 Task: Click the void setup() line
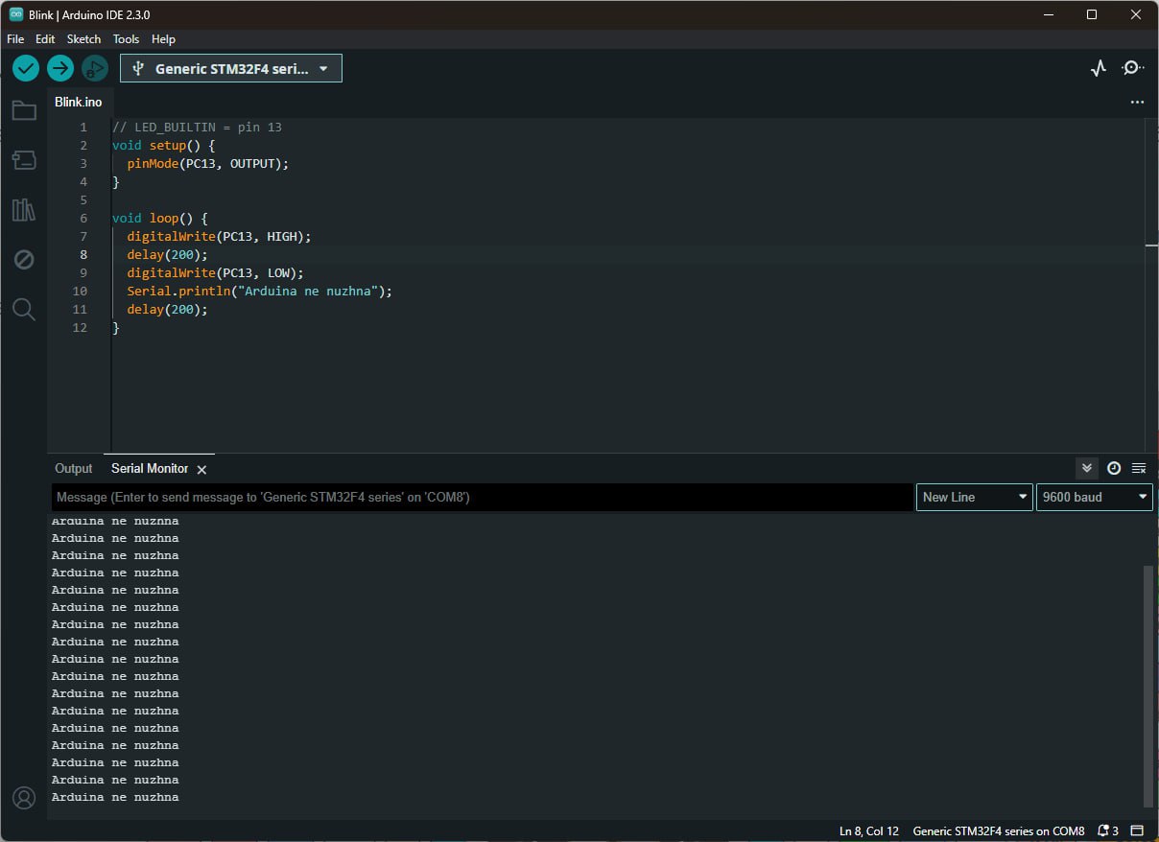(164, 145)
